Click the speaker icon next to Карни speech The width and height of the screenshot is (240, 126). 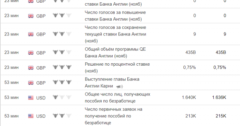[x=119, y=87]
